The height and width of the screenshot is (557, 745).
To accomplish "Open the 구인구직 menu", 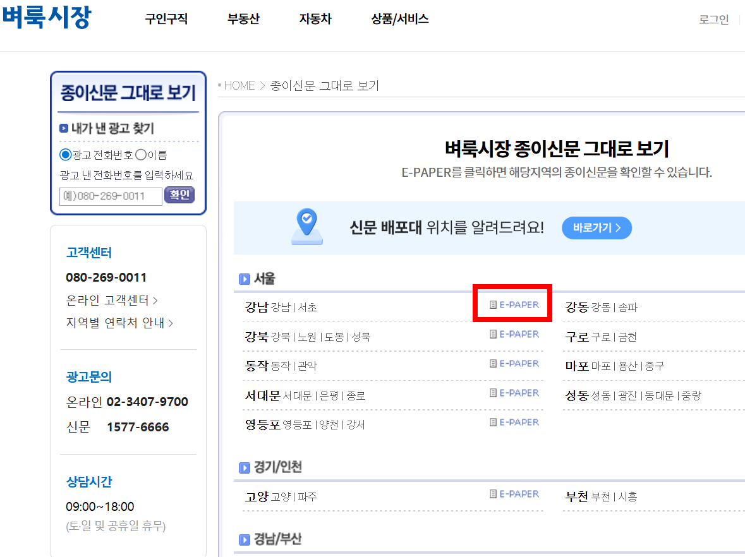I will pos(166,19).
